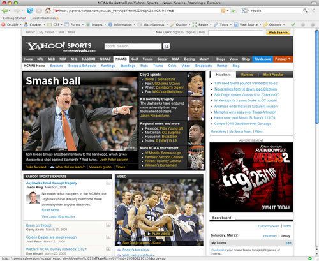Open the browser Home icon

point(48,10)
